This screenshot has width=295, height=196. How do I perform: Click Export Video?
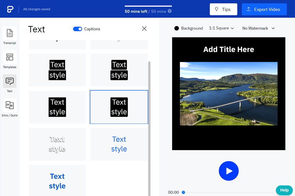point(264,9)
